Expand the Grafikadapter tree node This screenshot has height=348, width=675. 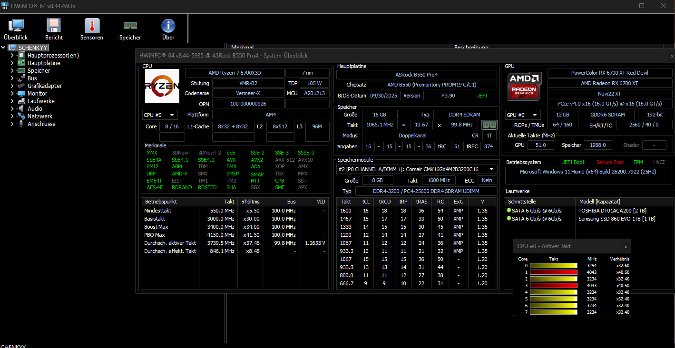(x=12, y=86)
